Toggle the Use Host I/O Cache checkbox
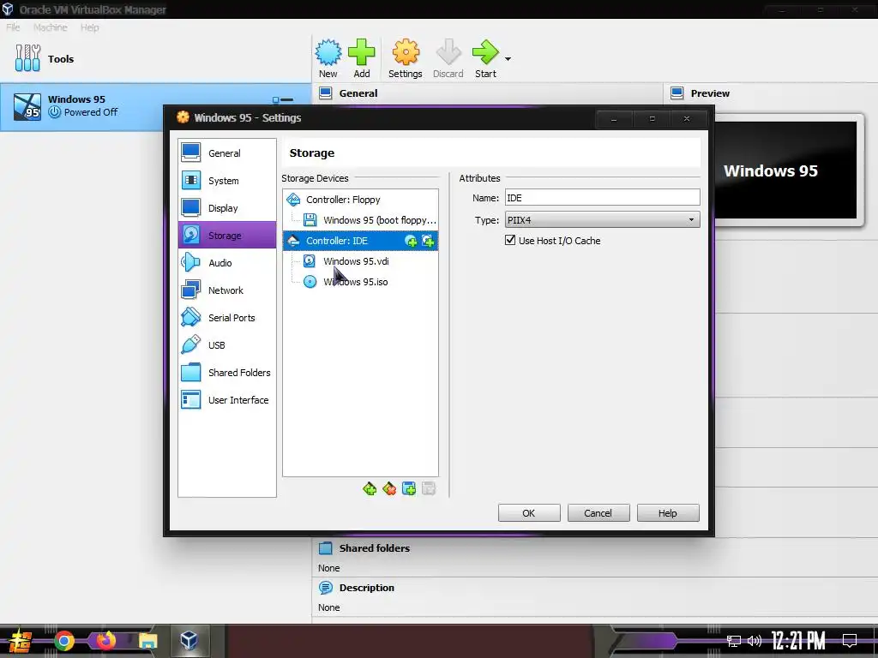The height and width of the screenshot is (658, 878). 510,240
